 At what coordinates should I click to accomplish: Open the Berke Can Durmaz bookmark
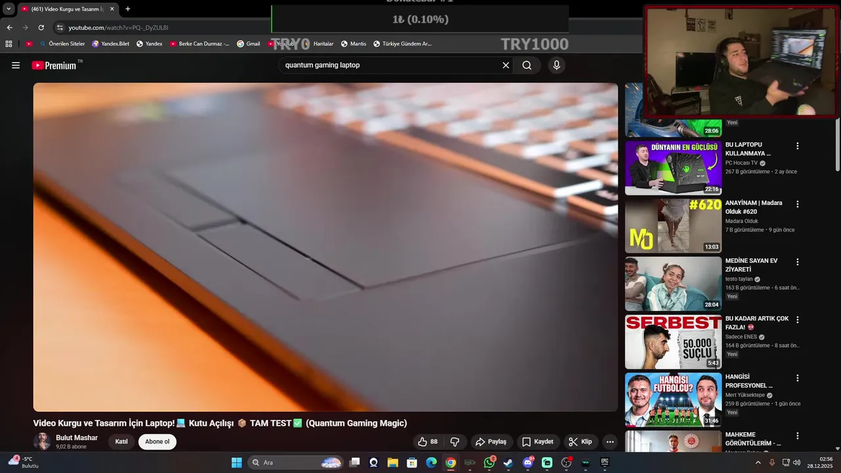[x=199, y=44]
